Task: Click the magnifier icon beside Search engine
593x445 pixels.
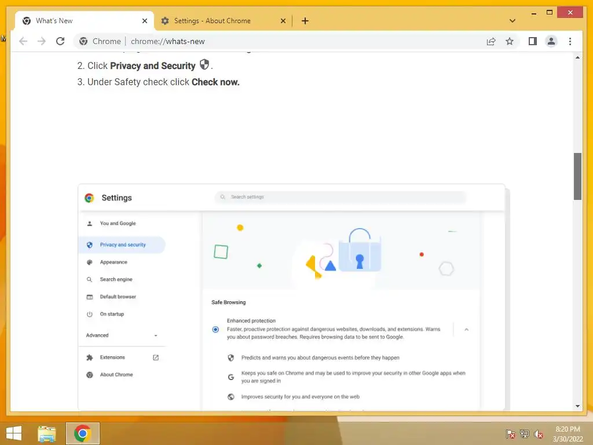Action: point(90,280)
